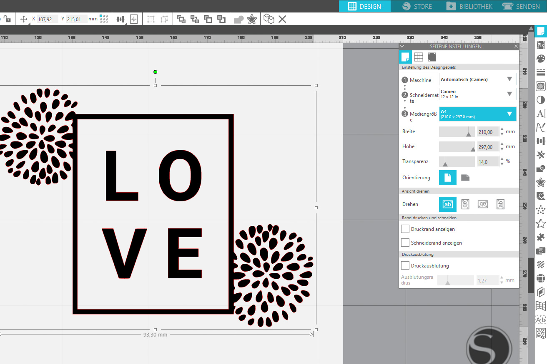Open the Text Style panel
The image size is (547, 364).
(541, 113)
